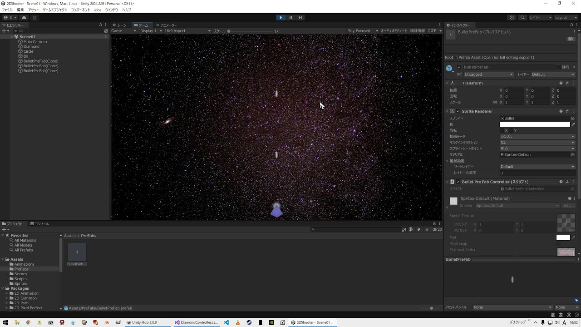The height and width of the screenshot is (327, 581).
Task: Open the Untagged tag dropdown
Action: tap(488, 74)
